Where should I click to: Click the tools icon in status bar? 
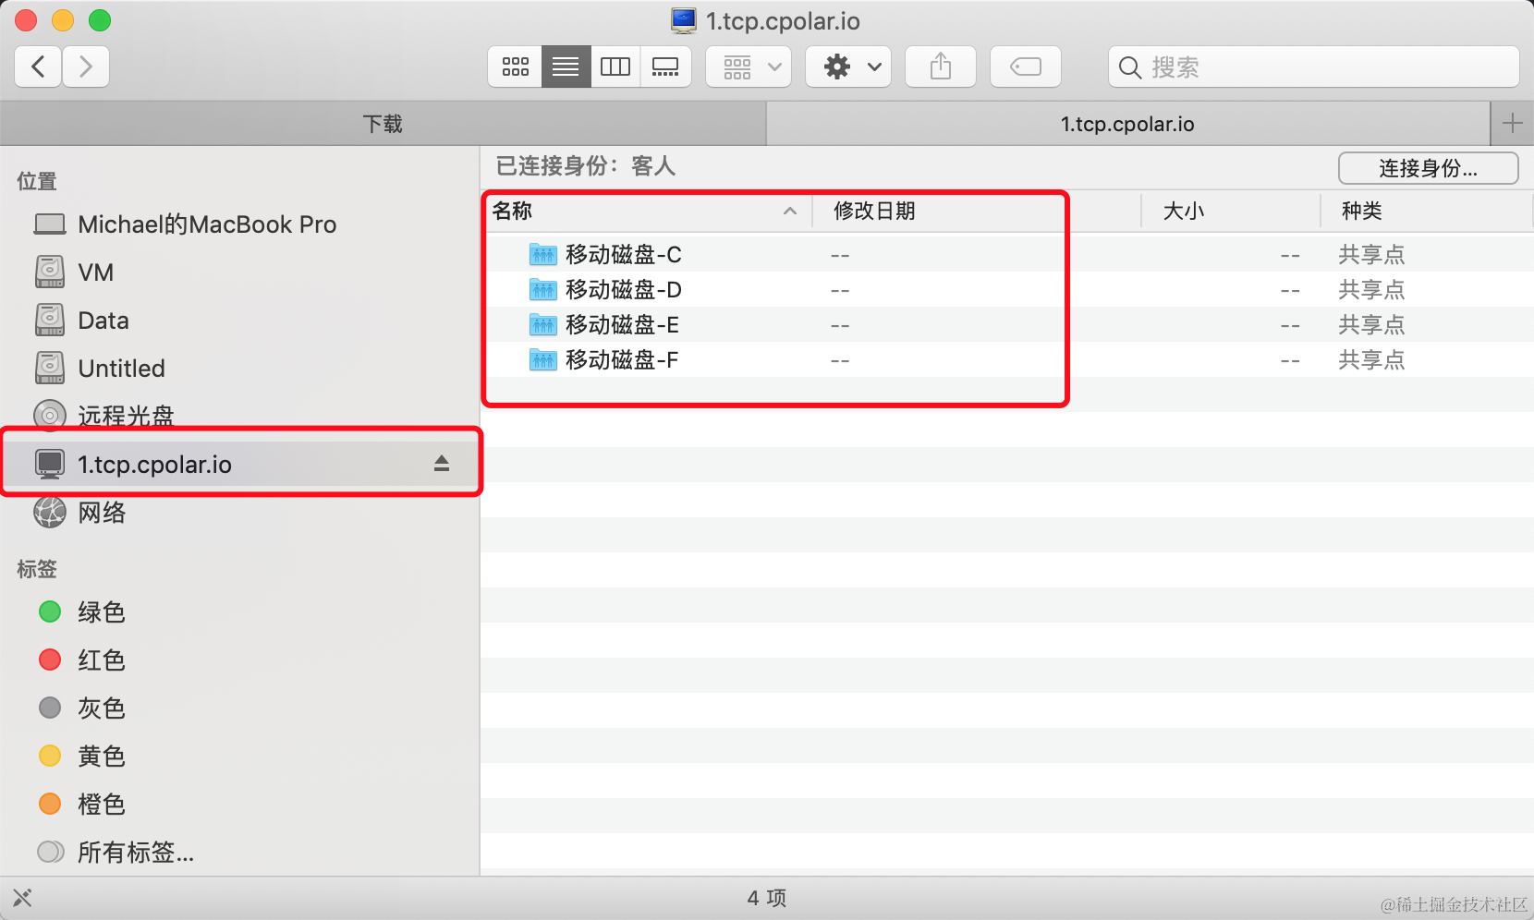pyautogui.click(x=22, y=898)
